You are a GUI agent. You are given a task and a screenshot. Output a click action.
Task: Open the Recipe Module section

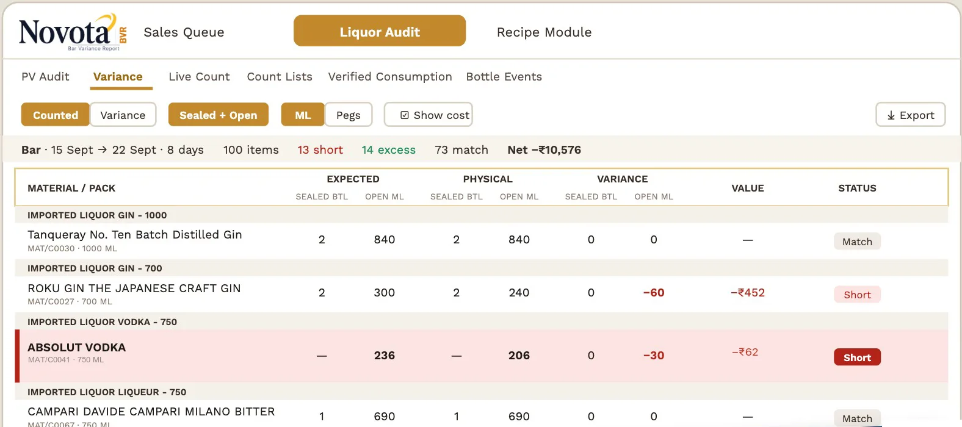coord(544,32)
